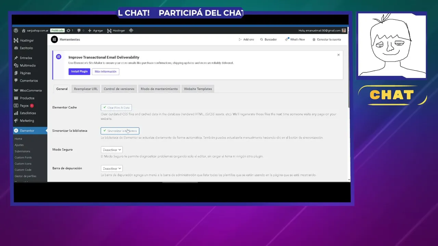Click the Sincronizar la biblioteca button

[120, 131]
